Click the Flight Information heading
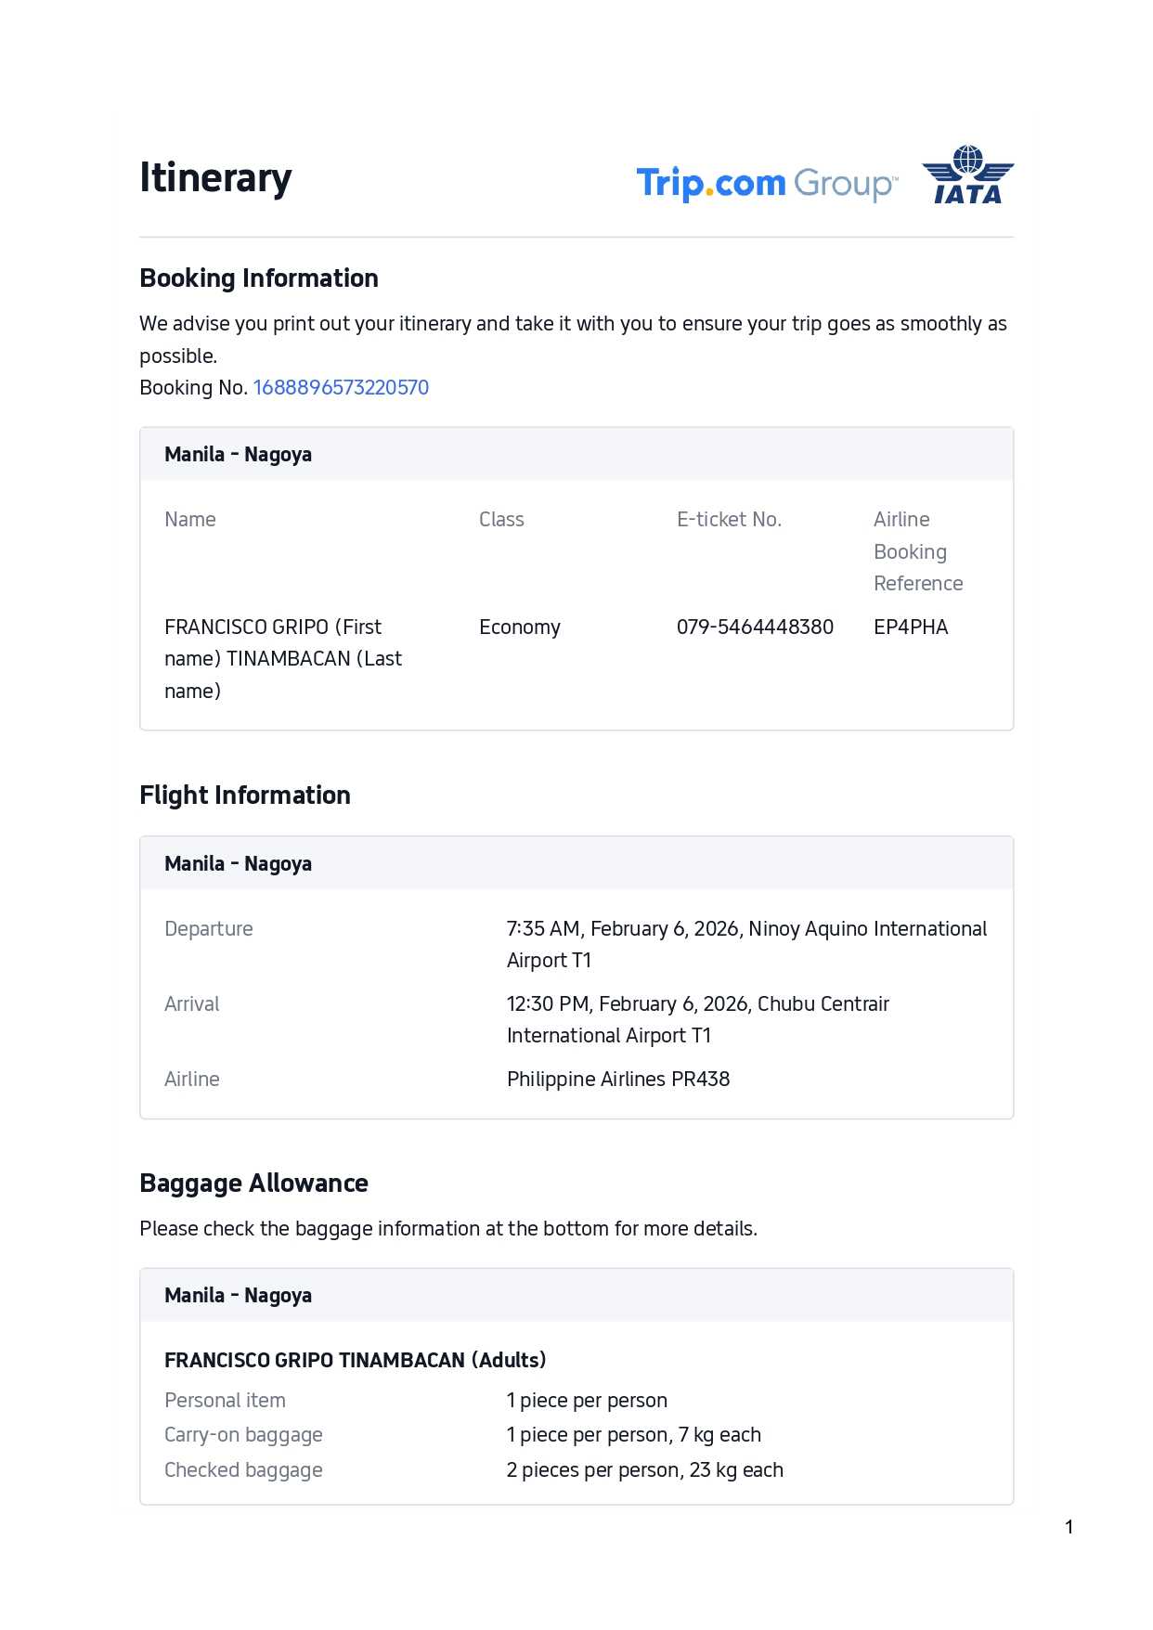 click(x=245, y=796)
